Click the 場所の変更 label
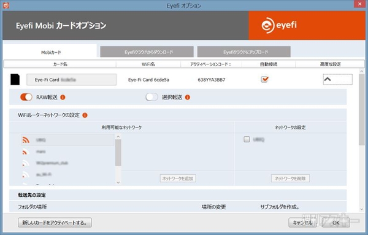Screen dimensions: 368x235 pyautogui.click(x=213, y=207)
